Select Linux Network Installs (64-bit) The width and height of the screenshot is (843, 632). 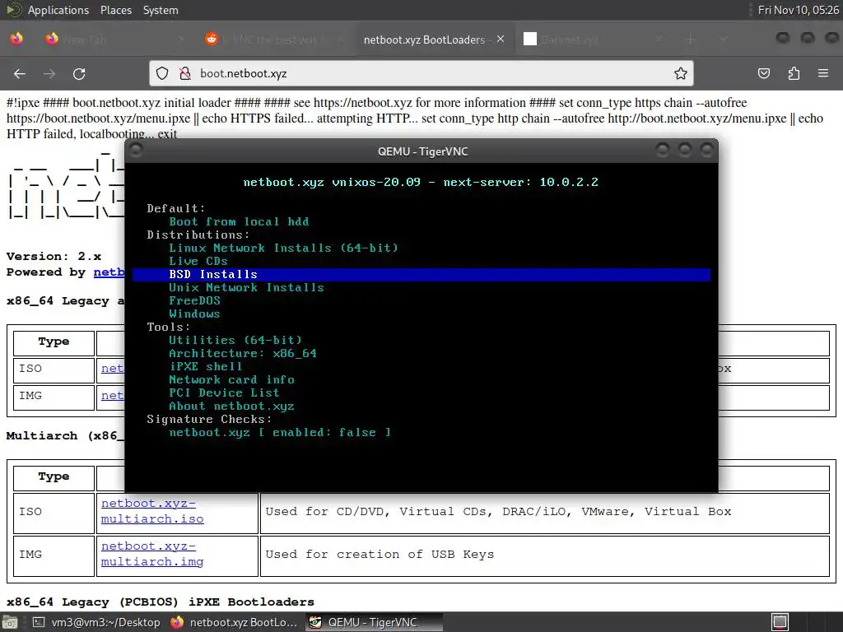(283, 248)
